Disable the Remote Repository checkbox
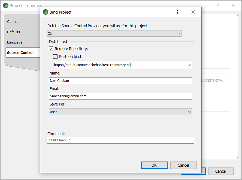The image size is (242, 180). tap(51, 48)
